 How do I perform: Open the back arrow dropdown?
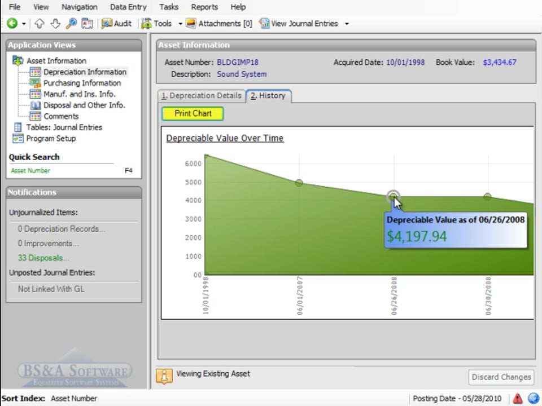(x=24, y=24)
